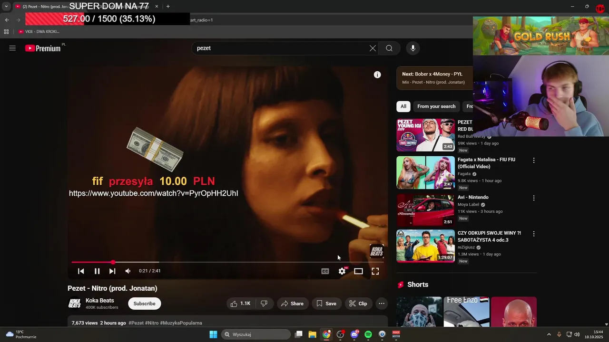Open options menu for Avi - Nintendo video
609x342 pixels.
[x=533, y=198]
